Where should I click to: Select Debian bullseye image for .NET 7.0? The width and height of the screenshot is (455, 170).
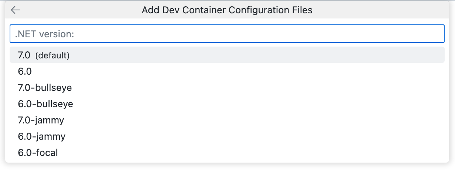point(45,88)
